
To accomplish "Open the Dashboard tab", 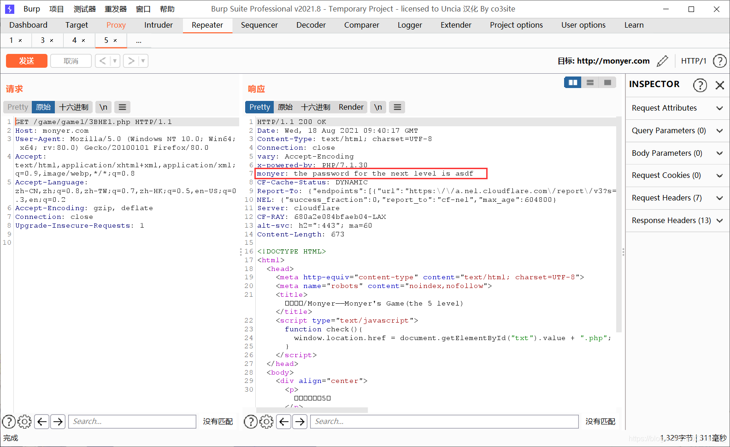I will tap(28, 25).
